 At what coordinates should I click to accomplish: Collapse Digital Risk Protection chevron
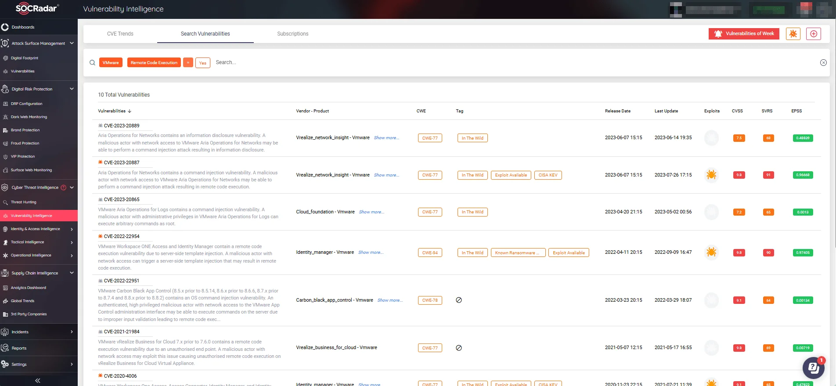tap(72, 89)
